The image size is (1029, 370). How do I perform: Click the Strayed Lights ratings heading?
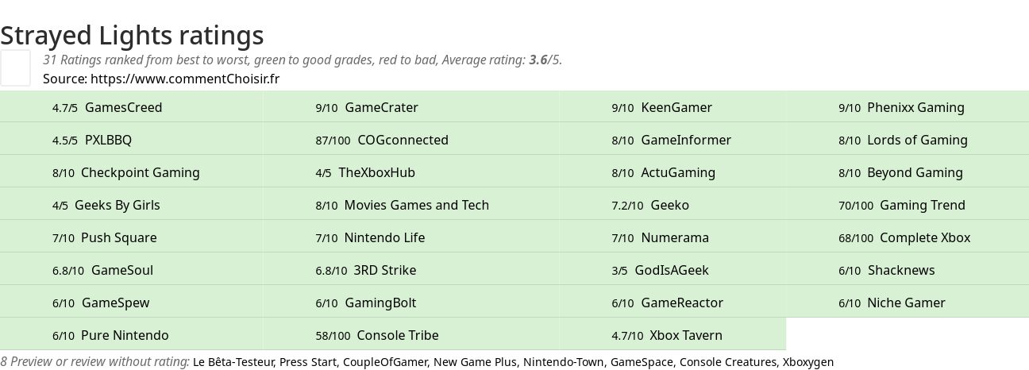[132, 35]
